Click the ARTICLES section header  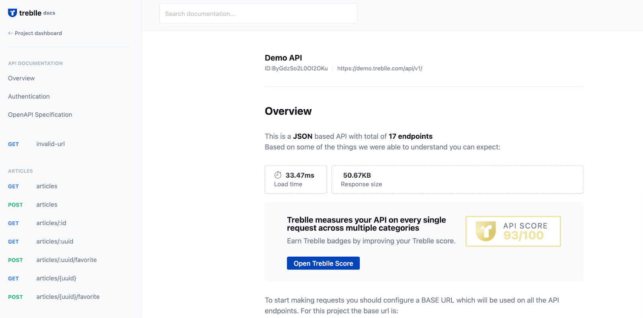(x=20, y=171)
